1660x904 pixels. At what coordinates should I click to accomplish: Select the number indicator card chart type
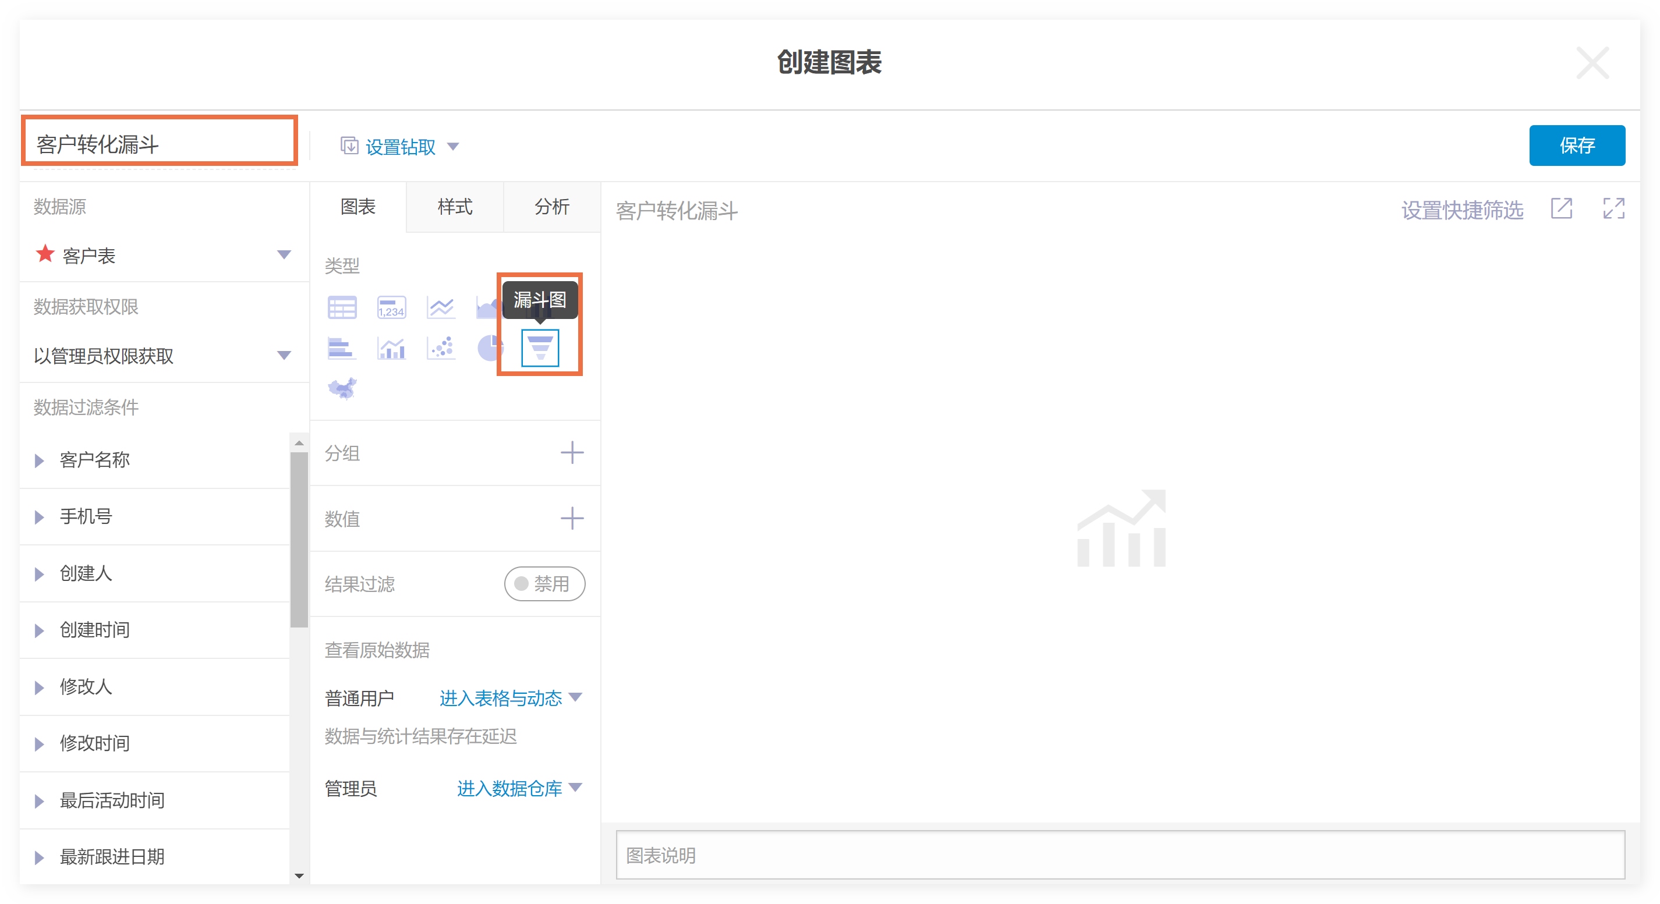pyautogui.click(x=391, y=307)
